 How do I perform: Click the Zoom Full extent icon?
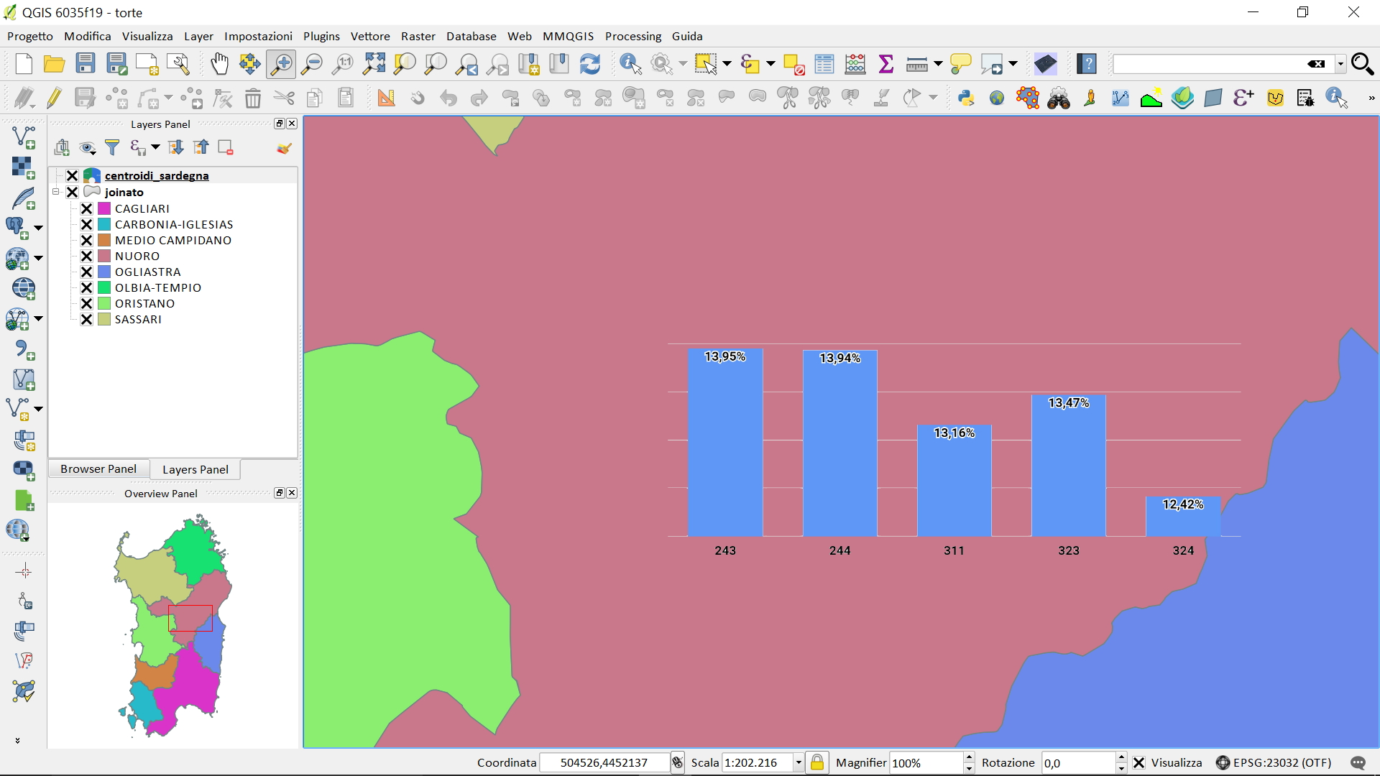(x=374, y=64)
